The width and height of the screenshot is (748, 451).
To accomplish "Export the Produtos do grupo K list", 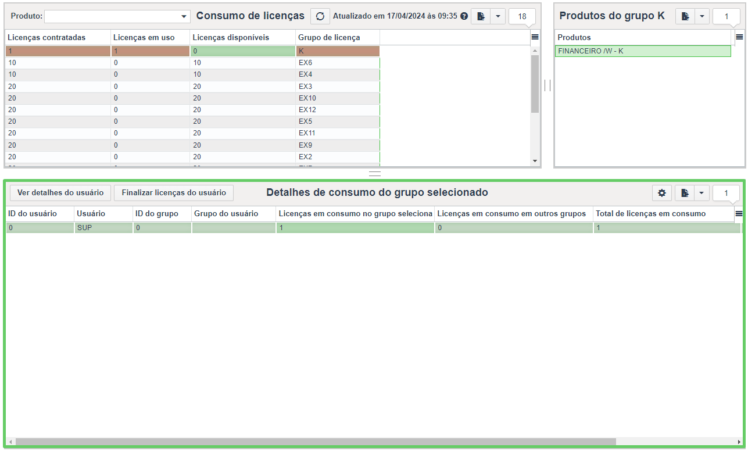I will tap(685, 16).
